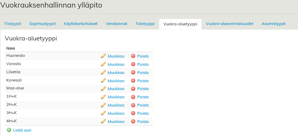
Task: Switch to the Vuokra-alueominaisuudet tab
Action: [x=229, y=24]
